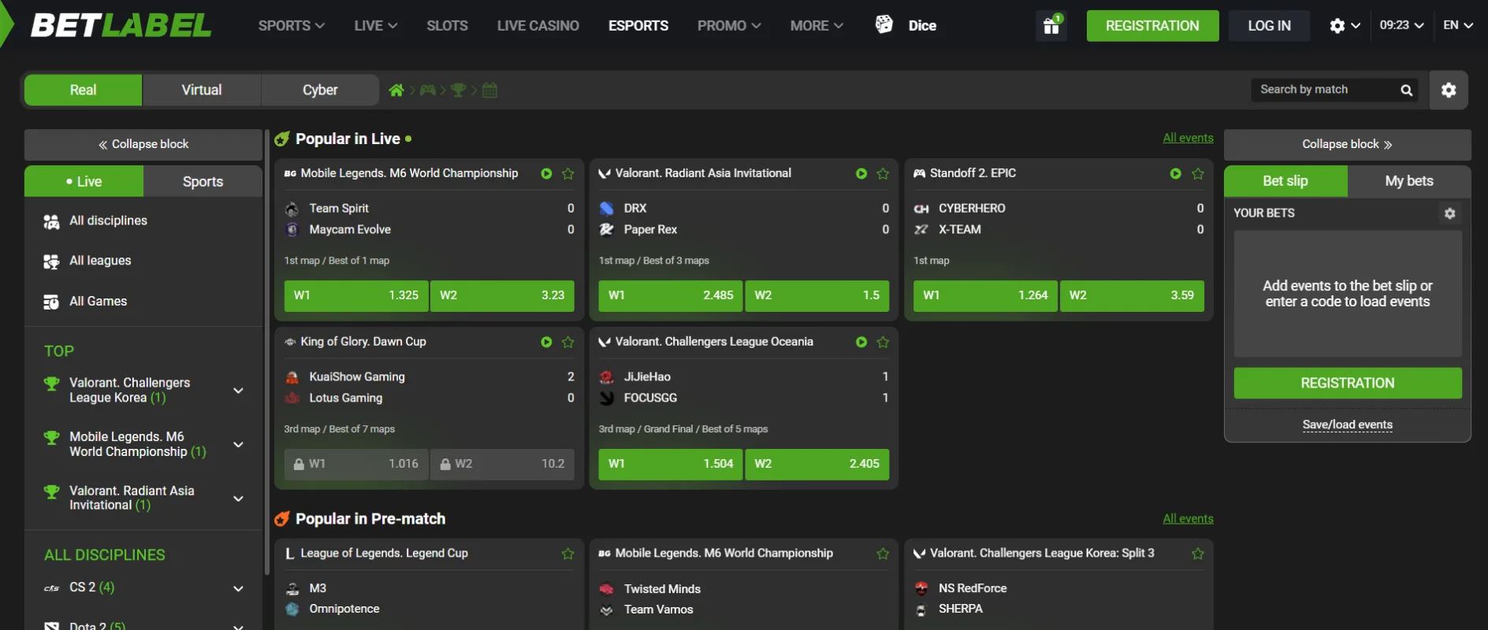Open the ESPORTS menu item
The height and width of the screenshot is (630, 1488).
(638, 25)
